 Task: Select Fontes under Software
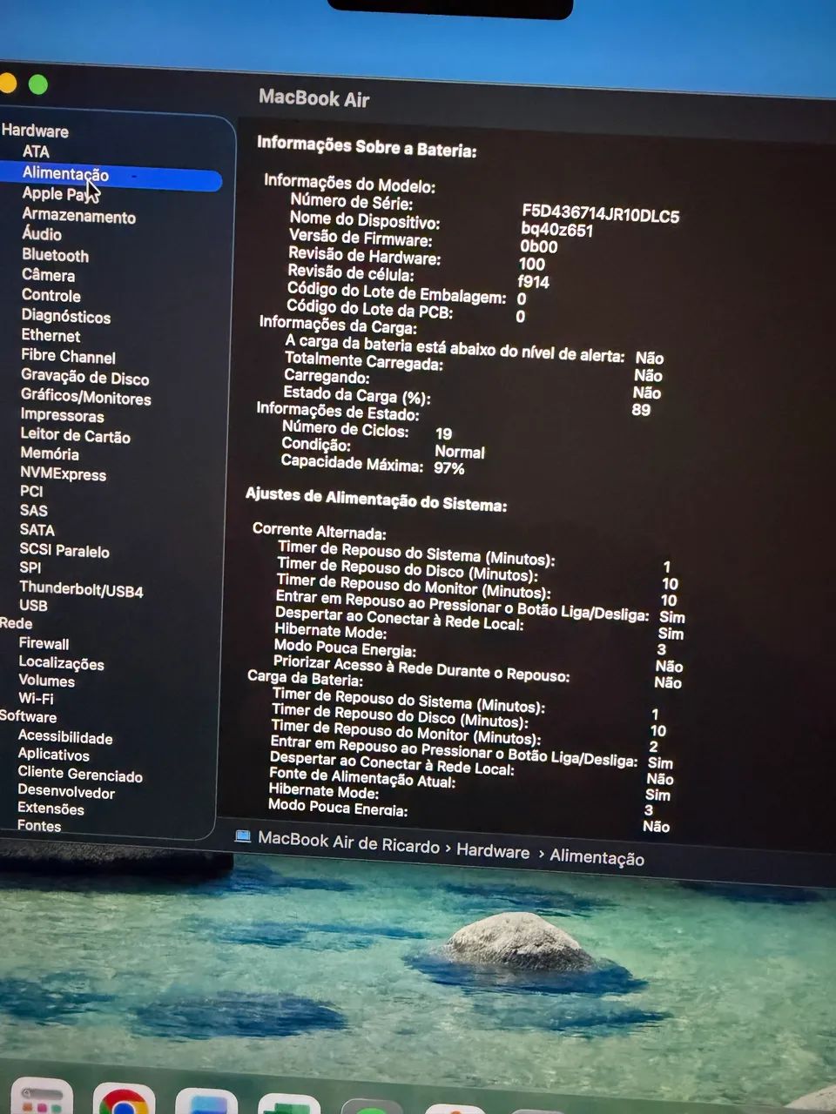click(39, 826)
